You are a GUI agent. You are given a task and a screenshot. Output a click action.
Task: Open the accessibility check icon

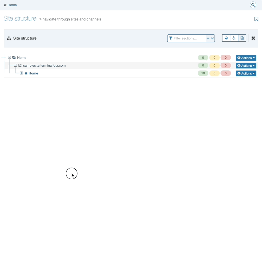click(x=234, y=38)
